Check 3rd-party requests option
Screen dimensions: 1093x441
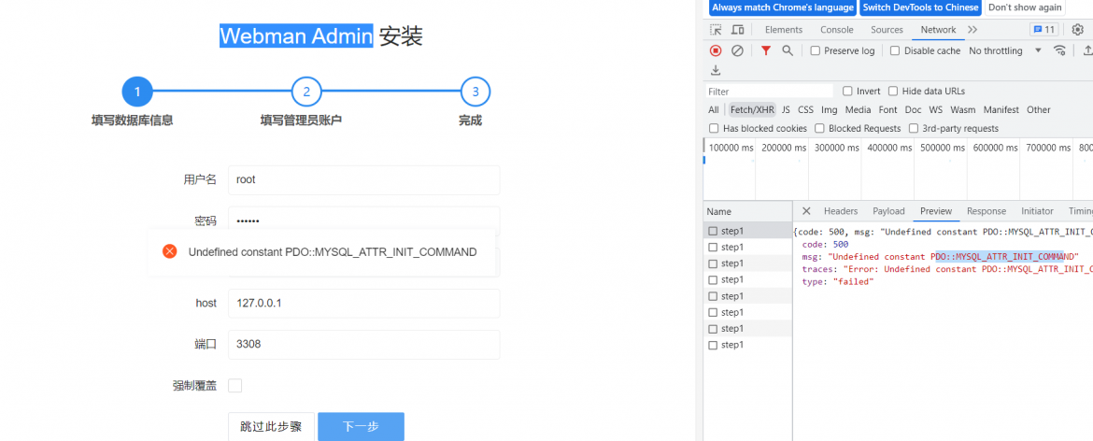(x=914, y=128)
